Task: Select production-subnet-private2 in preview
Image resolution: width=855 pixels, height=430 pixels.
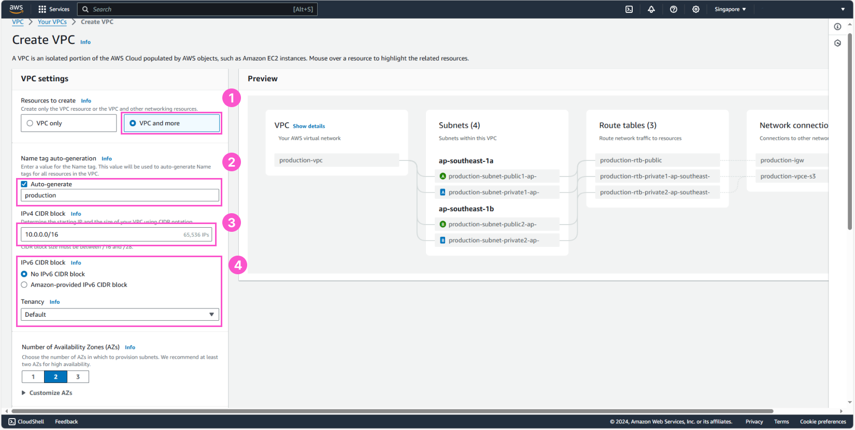Action: 497,241
